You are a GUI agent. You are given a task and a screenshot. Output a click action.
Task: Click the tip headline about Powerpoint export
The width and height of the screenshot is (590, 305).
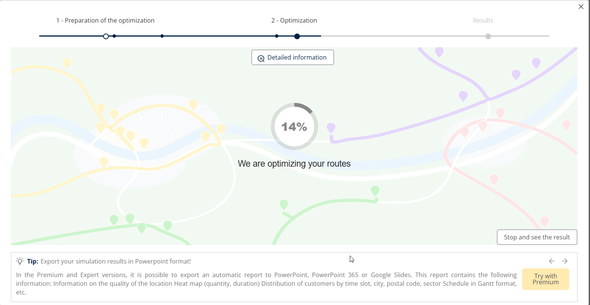[116, 261]
